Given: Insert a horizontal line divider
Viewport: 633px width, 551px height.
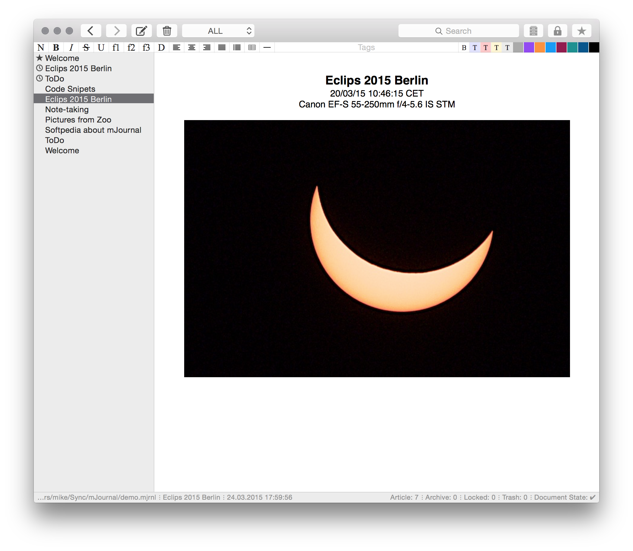Looking at the screenshot, I should (x=267, y=47).
